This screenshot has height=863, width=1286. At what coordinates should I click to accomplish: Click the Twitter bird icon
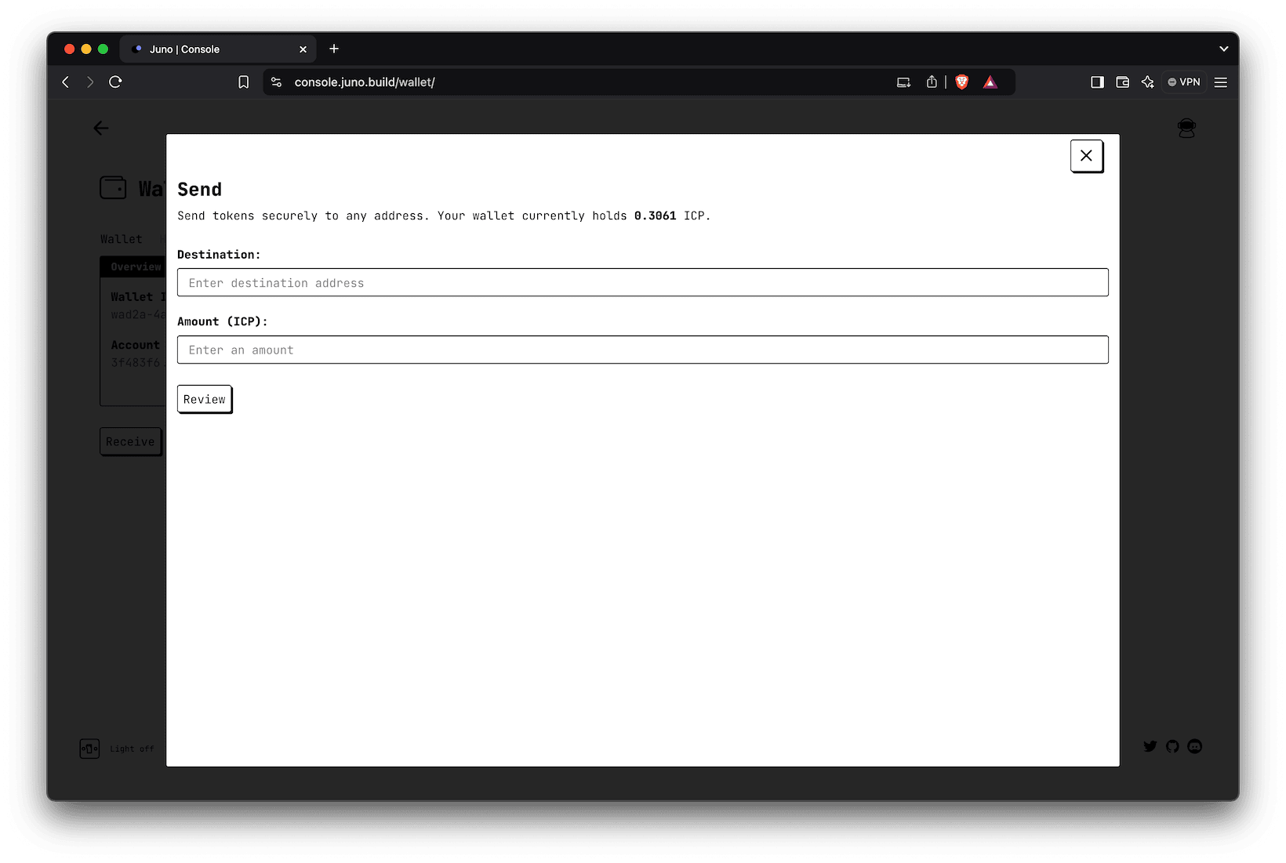[1150, 746]
